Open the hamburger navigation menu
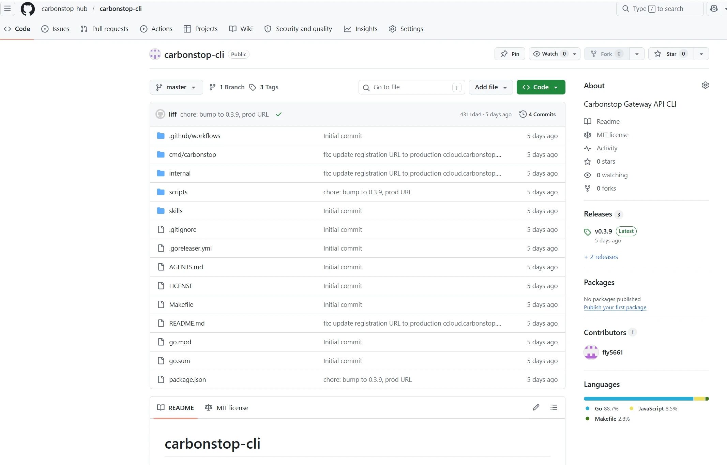Screen dimensions: 727x465 [7, 9]
